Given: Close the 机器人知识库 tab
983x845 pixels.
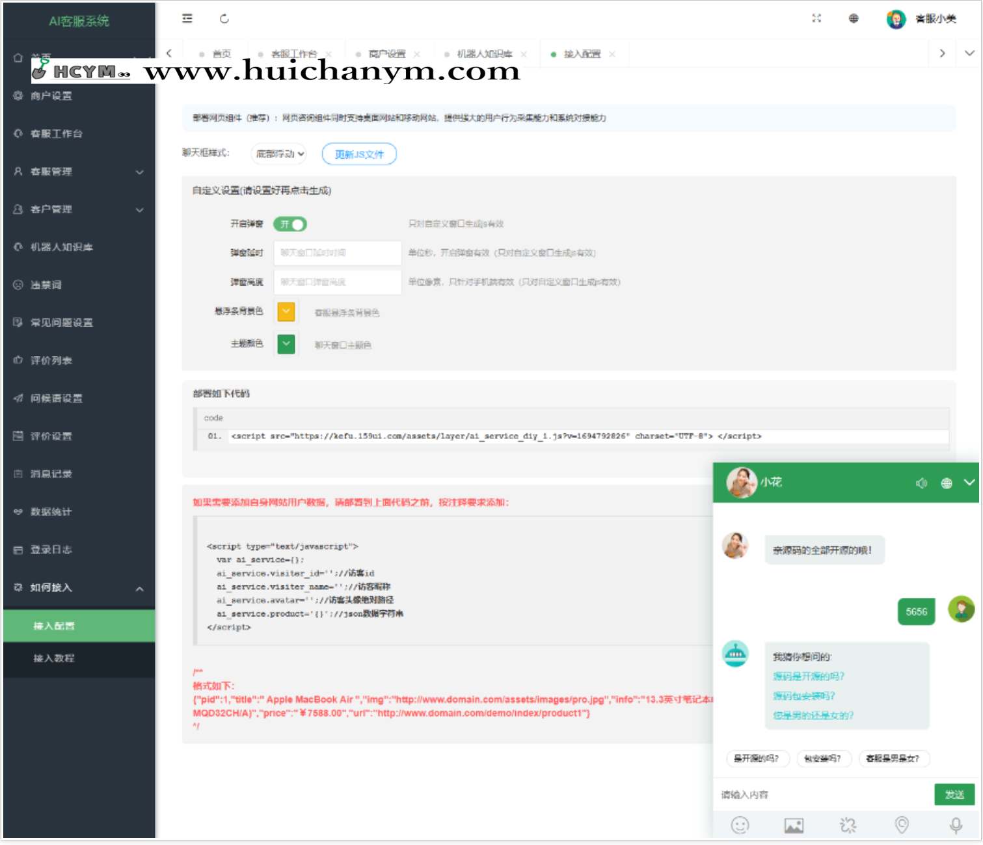Looking at the screenshot, I should [x=524, y=54].
